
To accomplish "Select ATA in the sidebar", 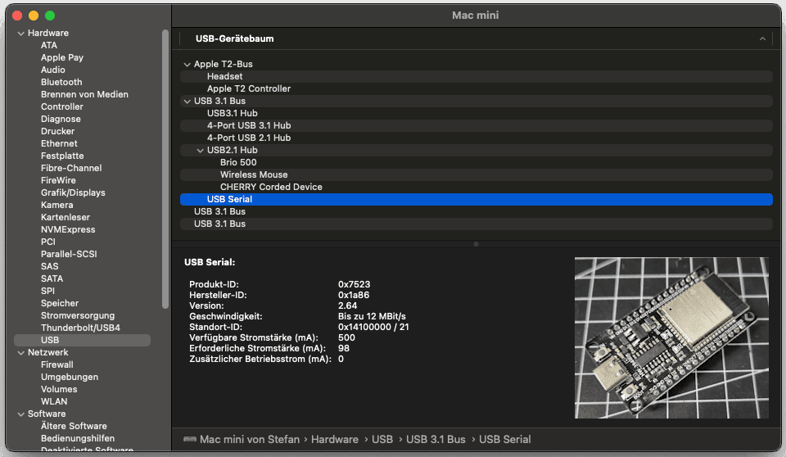I will pos(49,45).
